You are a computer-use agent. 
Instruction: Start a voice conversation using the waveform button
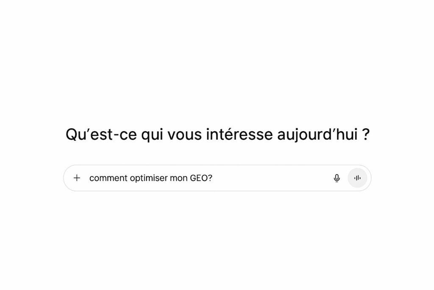(x=357, y=178)
